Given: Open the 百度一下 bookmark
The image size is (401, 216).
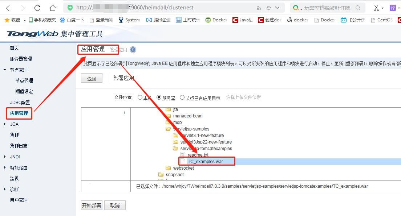Looking at the screenshot, I should [72, 20].
